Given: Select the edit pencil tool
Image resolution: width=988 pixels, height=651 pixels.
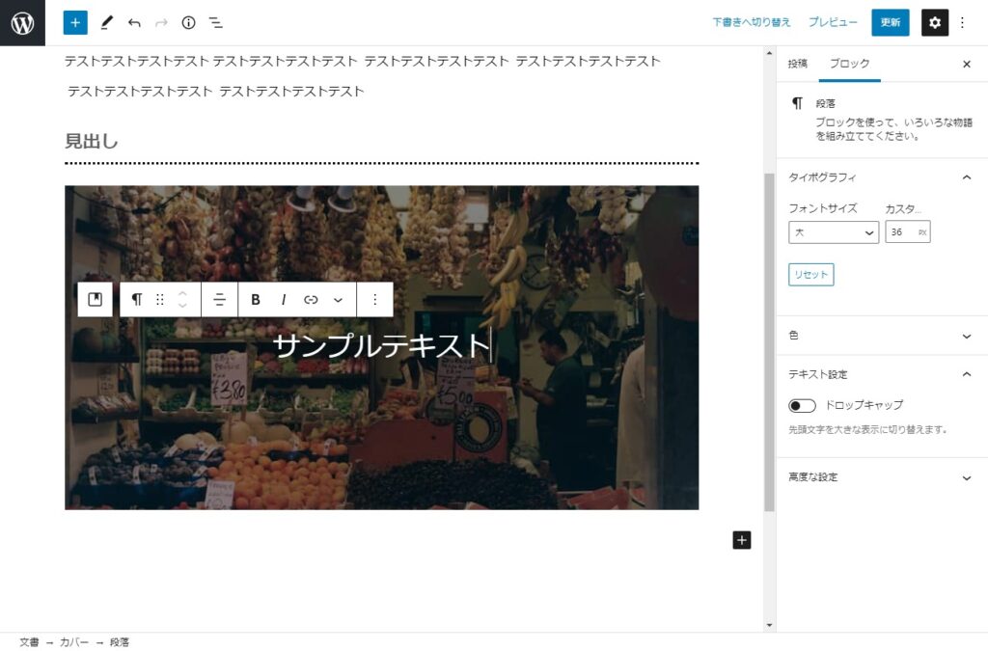Looking at the screenshot, I should [x=106, y=22].
